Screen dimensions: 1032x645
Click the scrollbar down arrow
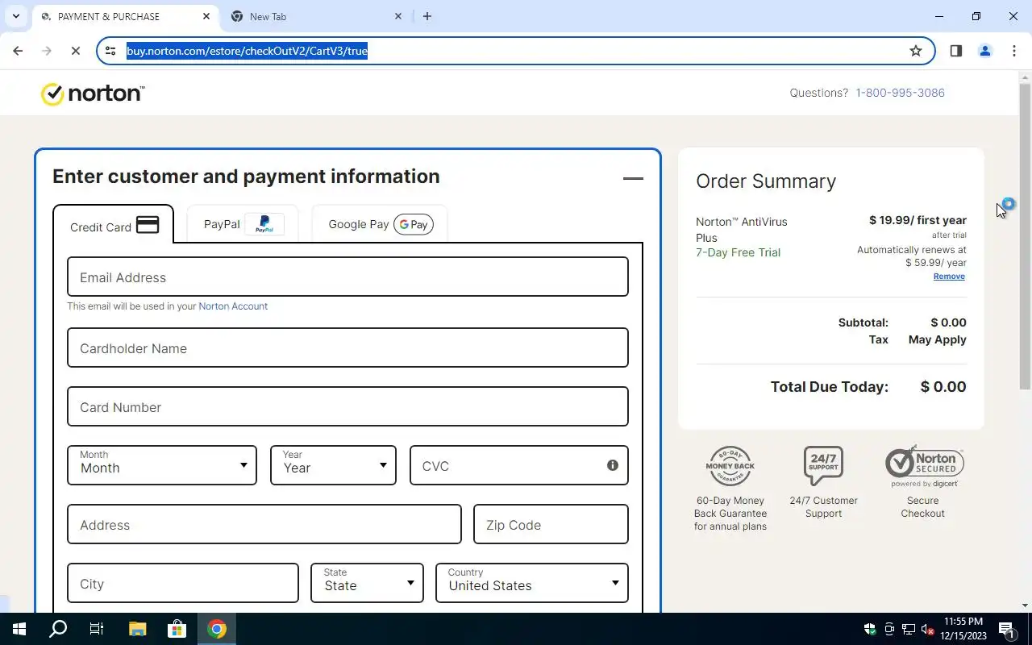tap(1025, 605)
